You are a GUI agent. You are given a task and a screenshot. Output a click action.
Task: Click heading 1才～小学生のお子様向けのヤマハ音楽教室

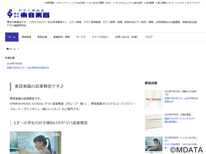pyautogui.click(x=51, y=123)
